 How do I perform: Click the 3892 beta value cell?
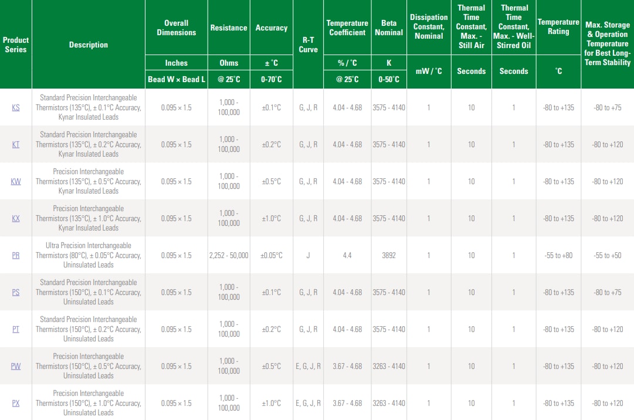389,255
